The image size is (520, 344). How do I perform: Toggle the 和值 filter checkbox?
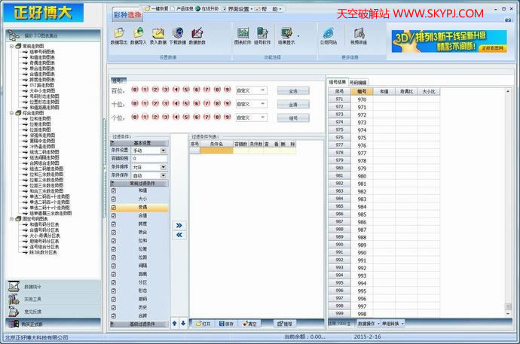click(x=114, y=190)
